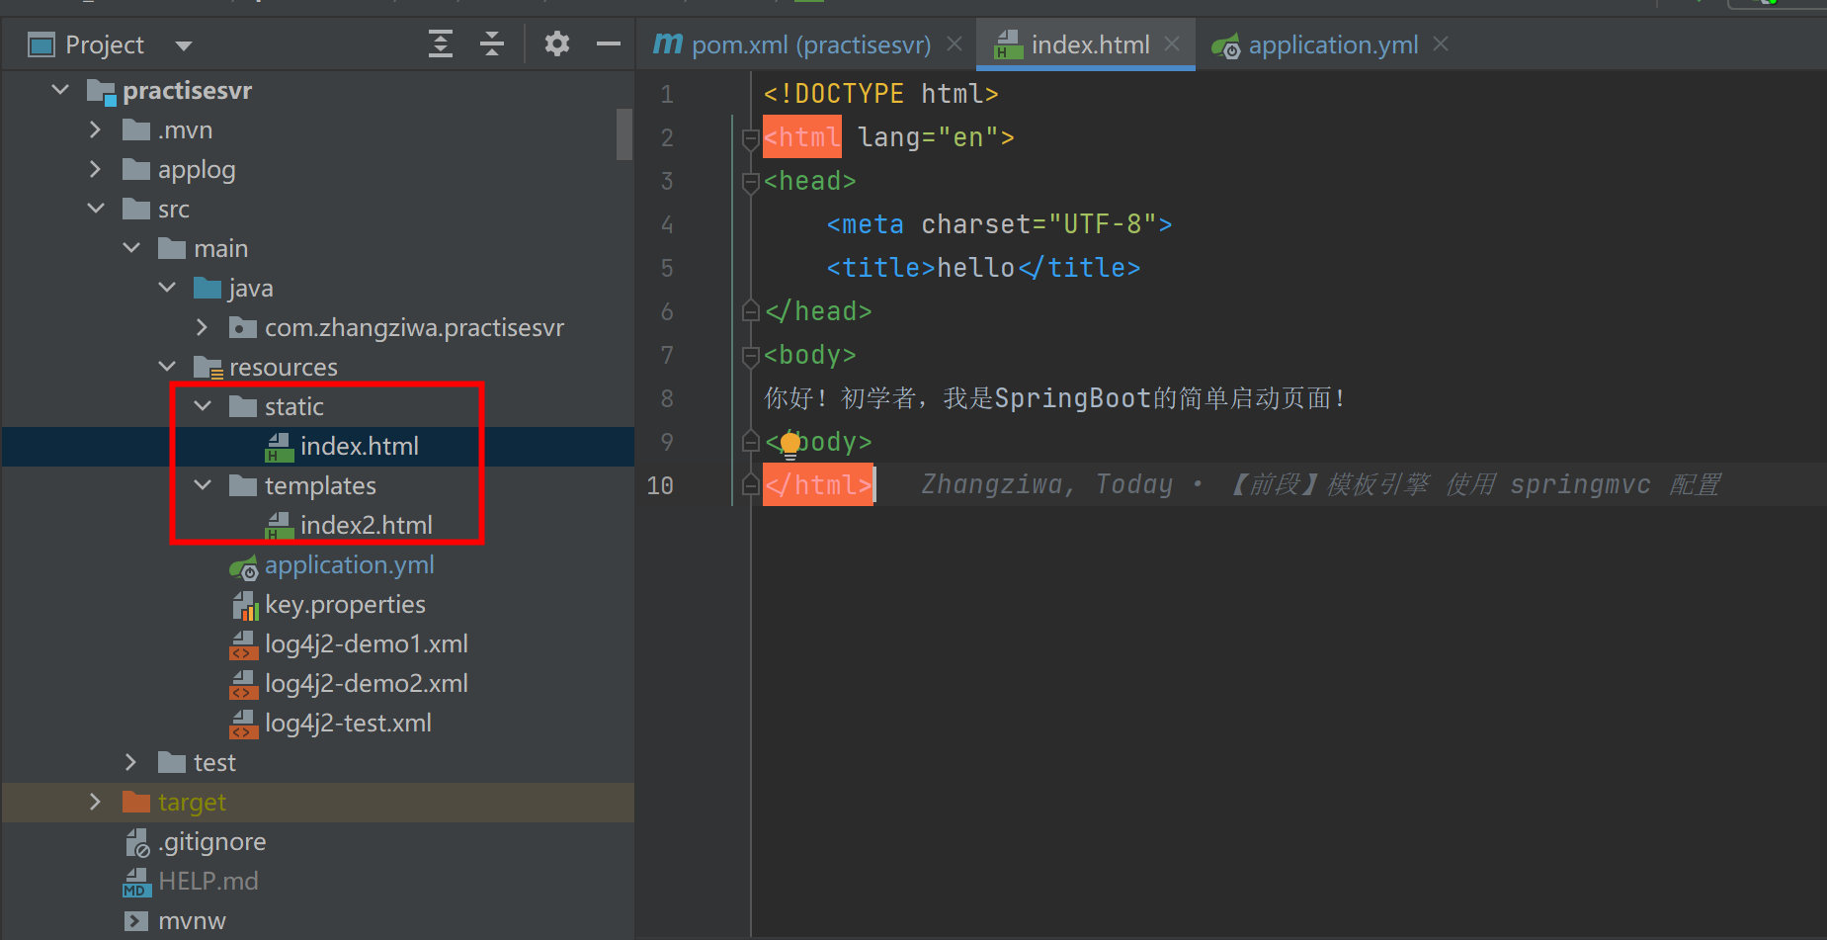
Task: Select key.properties file
Action: pos(345,605)
